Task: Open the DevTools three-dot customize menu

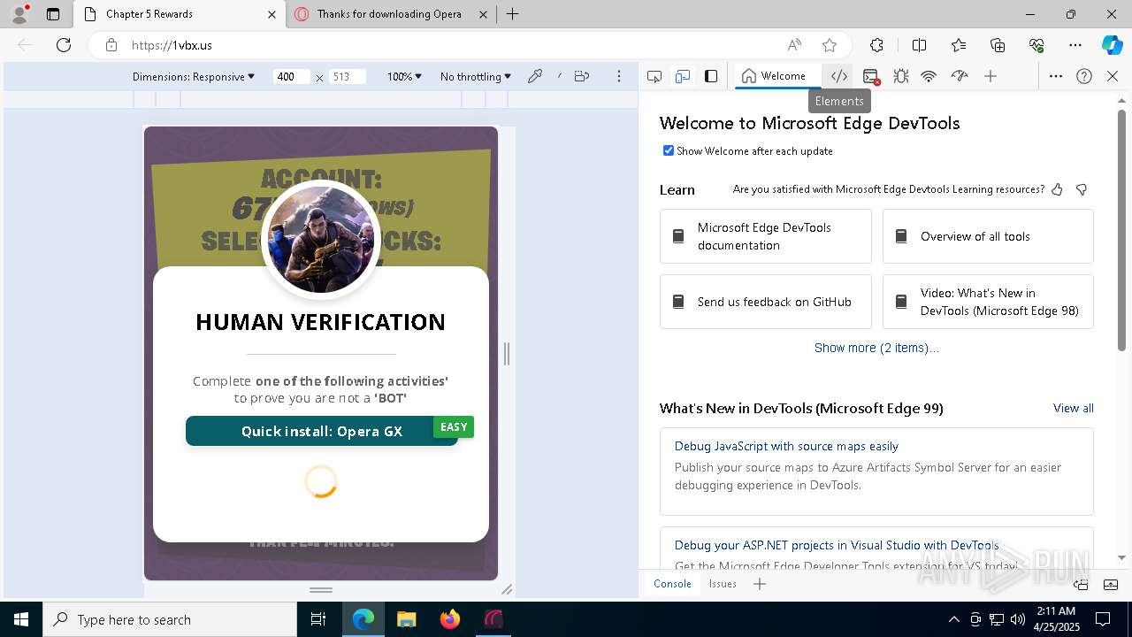Action: pyautogui.click(x=1056, y=76)
